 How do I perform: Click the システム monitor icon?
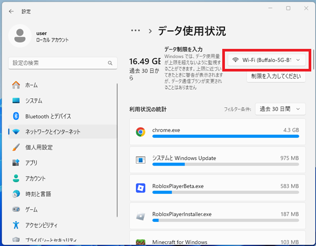coord(16,100)
